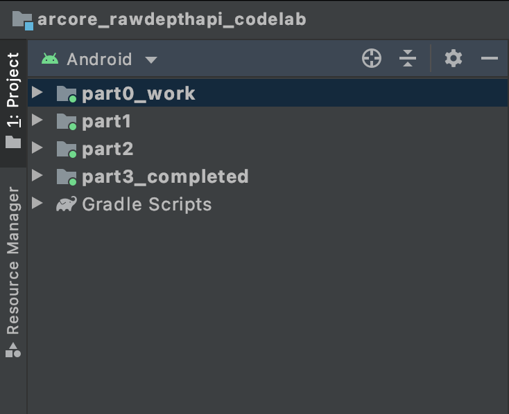The height and width of the screenshot is (414, 509).
Task: Click the green Android robot icon
Action: coord(50,59)
